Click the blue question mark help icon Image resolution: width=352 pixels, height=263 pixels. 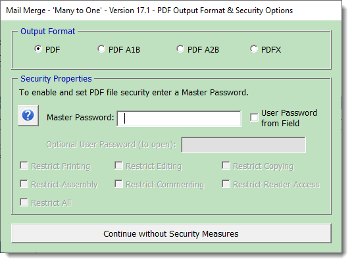28,116
